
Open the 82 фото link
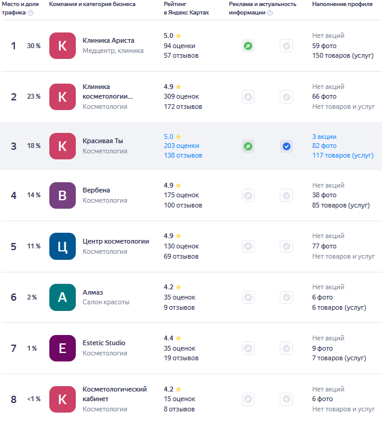[x=324, y=146]
